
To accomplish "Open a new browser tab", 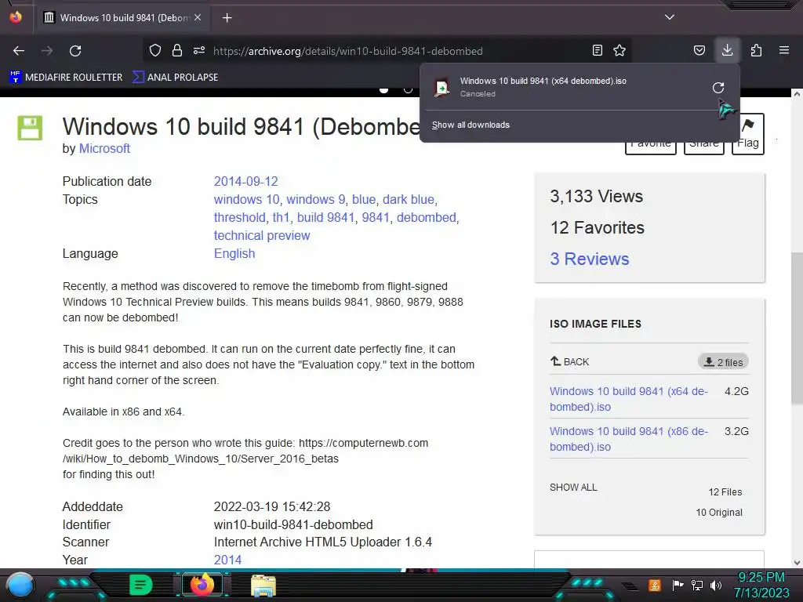I will tap(227, 18).
